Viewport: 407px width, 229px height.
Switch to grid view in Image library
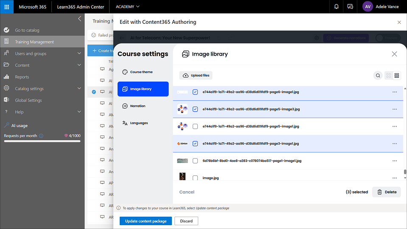click(x=388, y=76)
